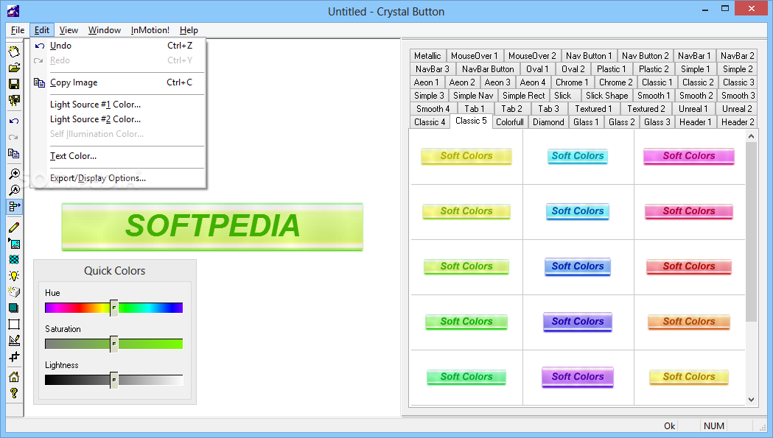This screenshot has height=438, width=773.
Task: Click the Zoom in magnifier icon
Action: coord(14,174)
